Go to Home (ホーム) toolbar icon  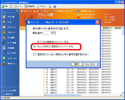(15, 6)
